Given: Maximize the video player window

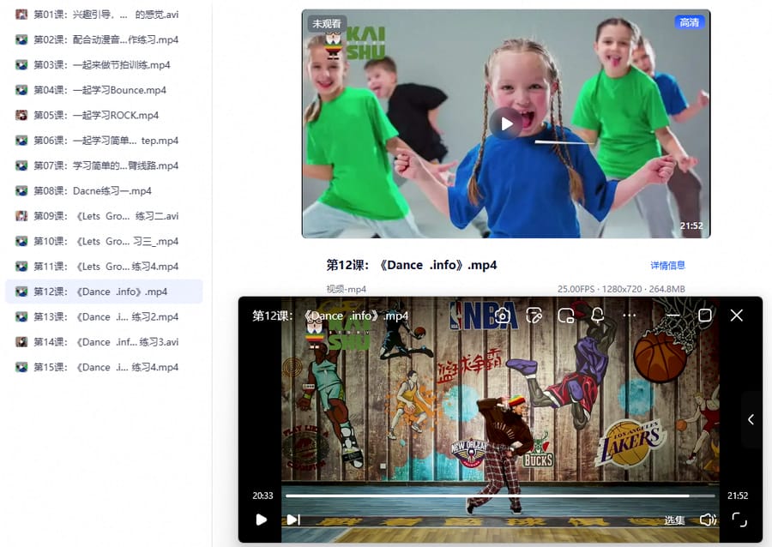Looking at the screenshot, I should pos(704,316).
